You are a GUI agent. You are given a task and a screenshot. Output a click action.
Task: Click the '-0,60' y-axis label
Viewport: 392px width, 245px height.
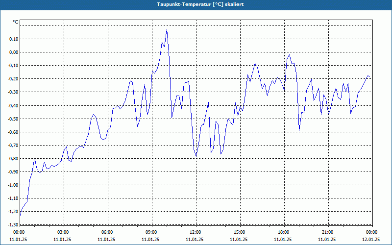click(x=13, y=132)
